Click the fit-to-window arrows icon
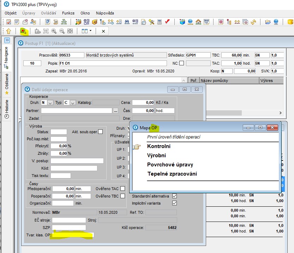 pyautogui.click(x=70, y=31)
